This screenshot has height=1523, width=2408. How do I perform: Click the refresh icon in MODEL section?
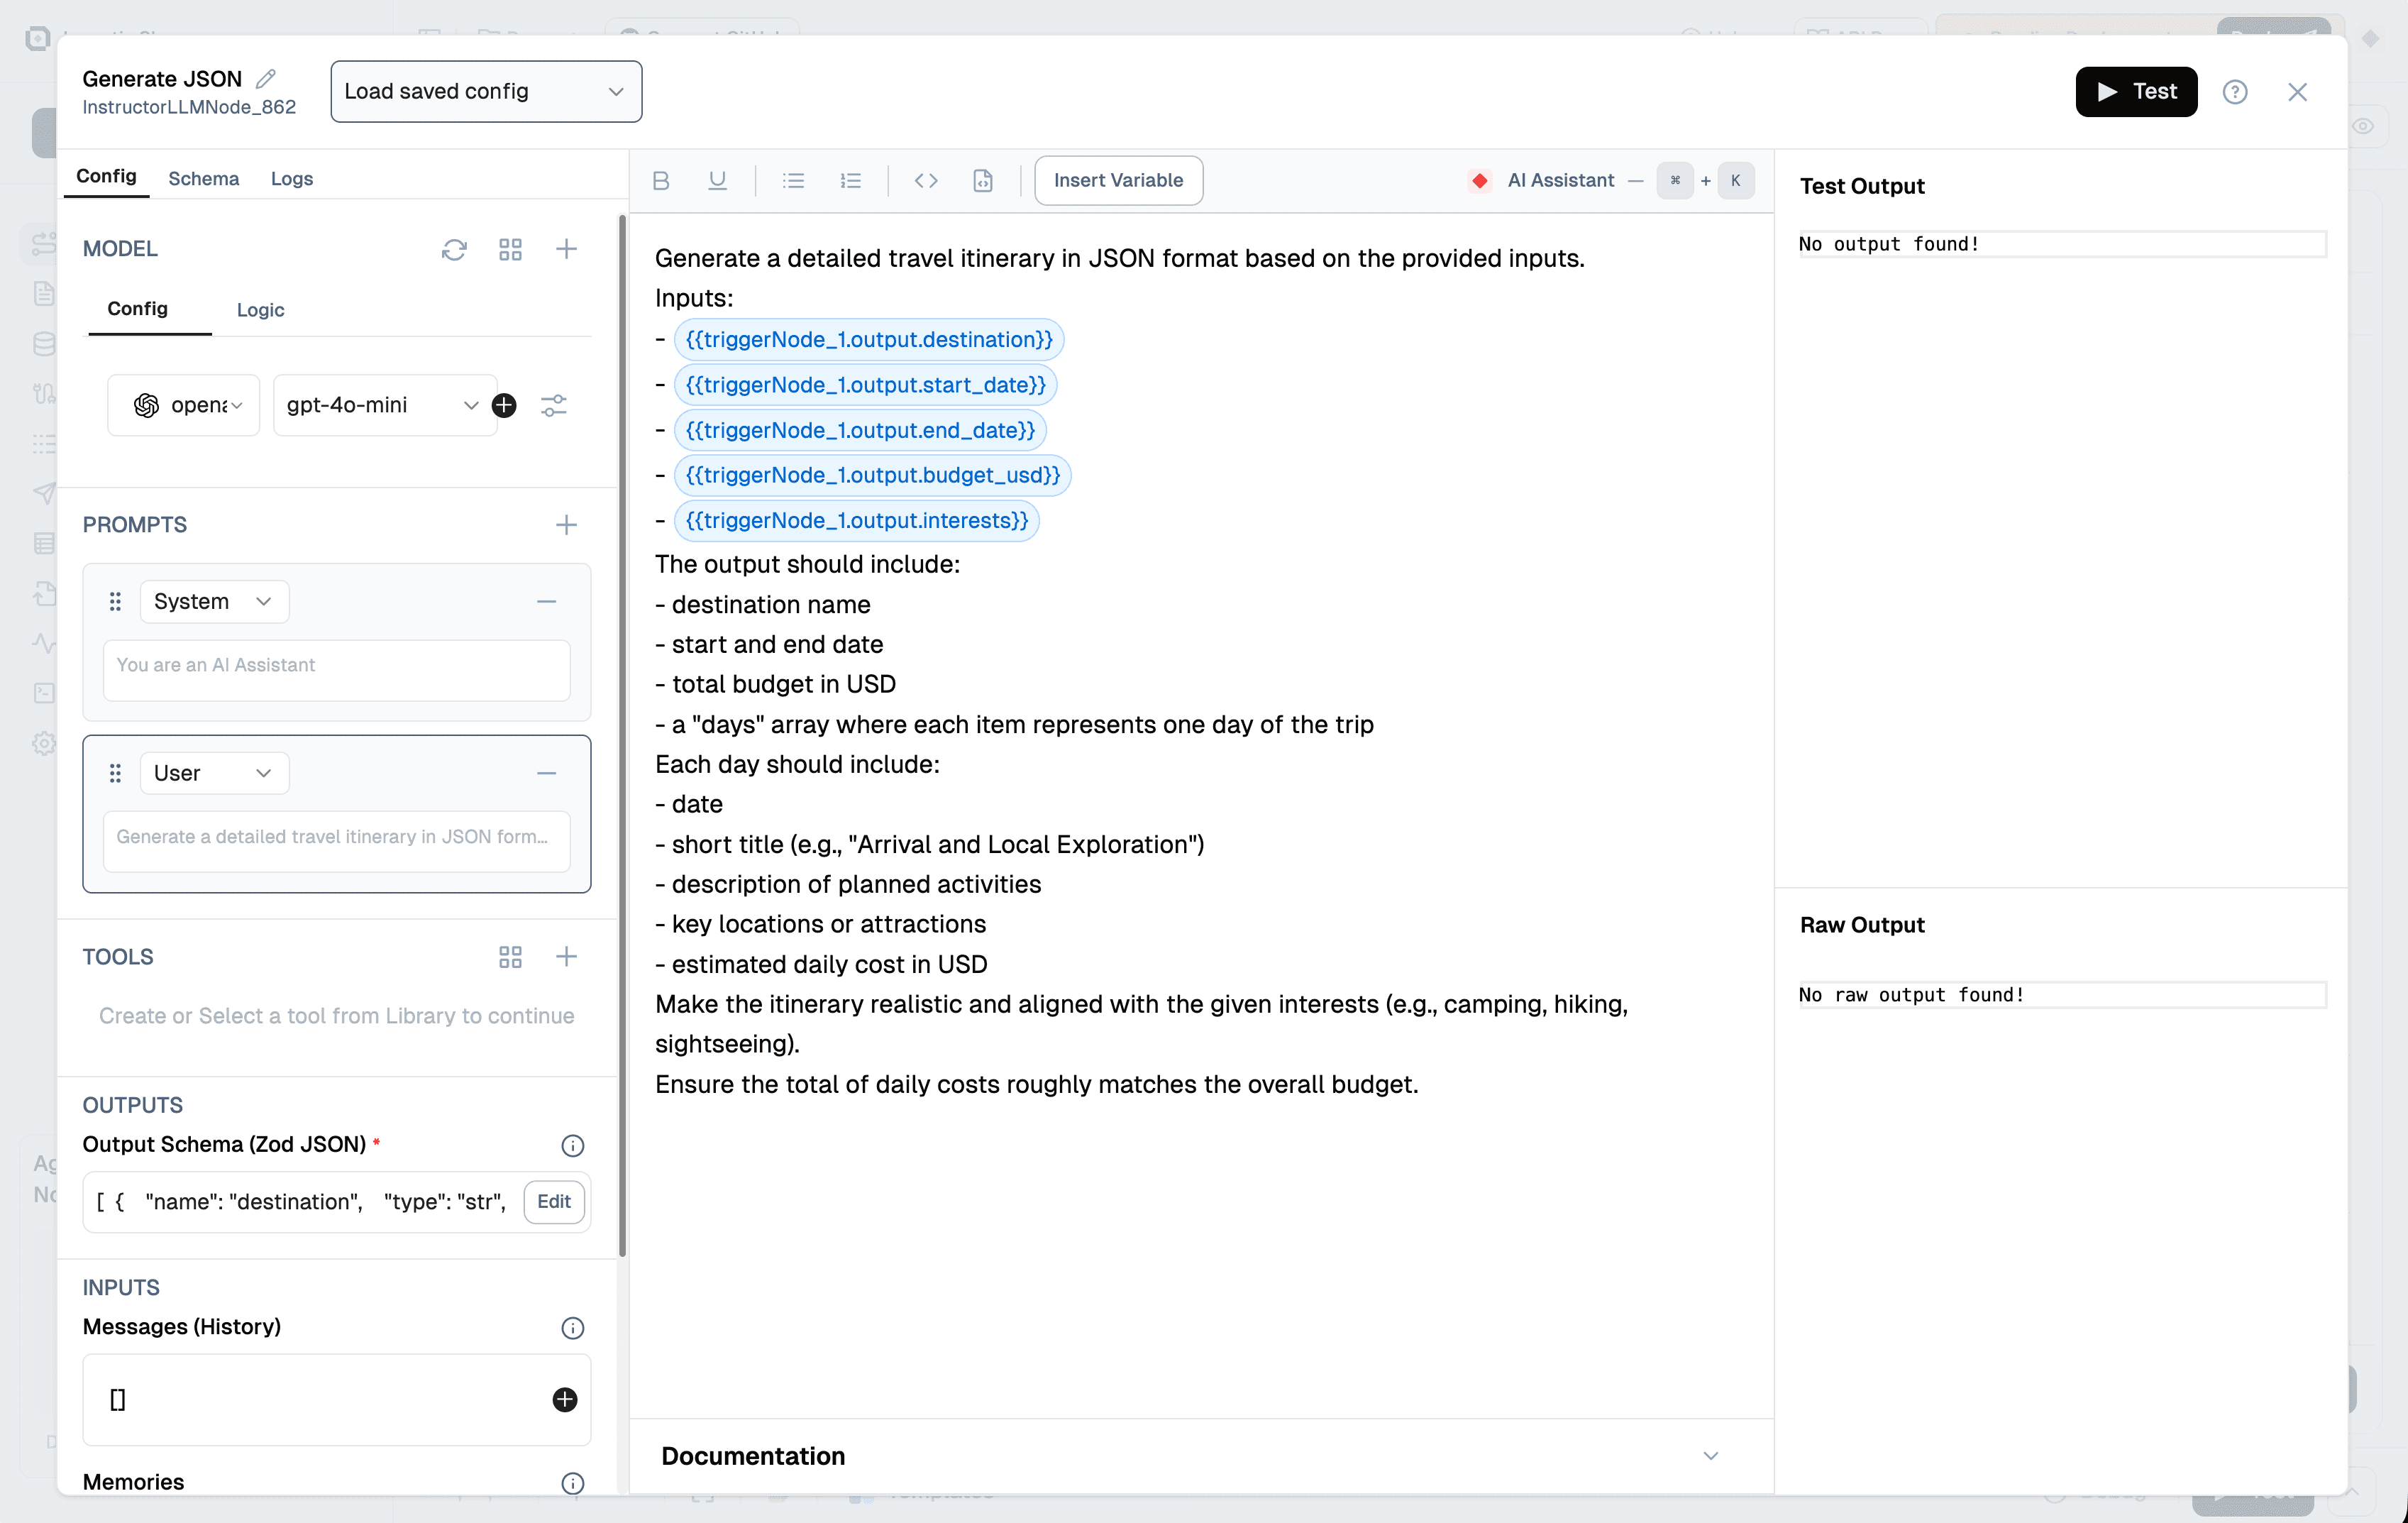[x=454, y=249]
